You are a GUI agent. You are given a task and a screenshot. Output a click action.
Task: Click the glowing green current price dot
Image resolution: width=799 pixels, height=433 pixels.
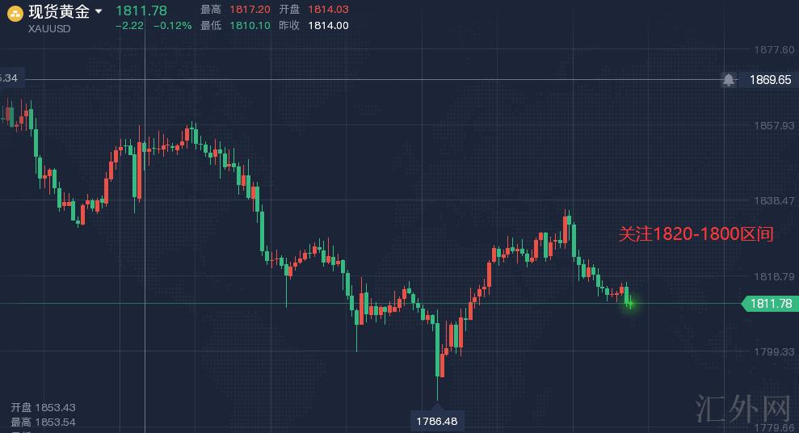(x=629, y=304)
